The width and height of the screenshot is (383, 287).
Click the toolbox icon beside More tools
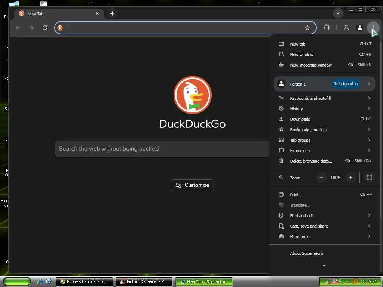point(281,236)
